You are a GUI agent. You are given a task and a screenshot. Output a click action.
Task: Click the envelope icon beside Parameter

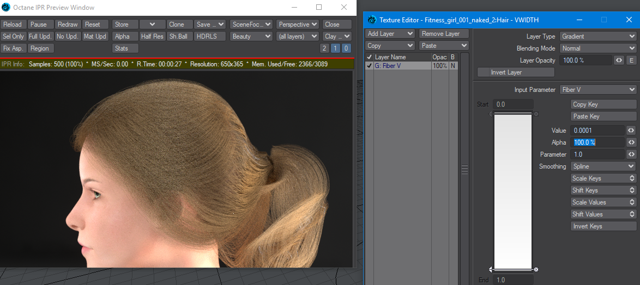[x=631, y=154]
